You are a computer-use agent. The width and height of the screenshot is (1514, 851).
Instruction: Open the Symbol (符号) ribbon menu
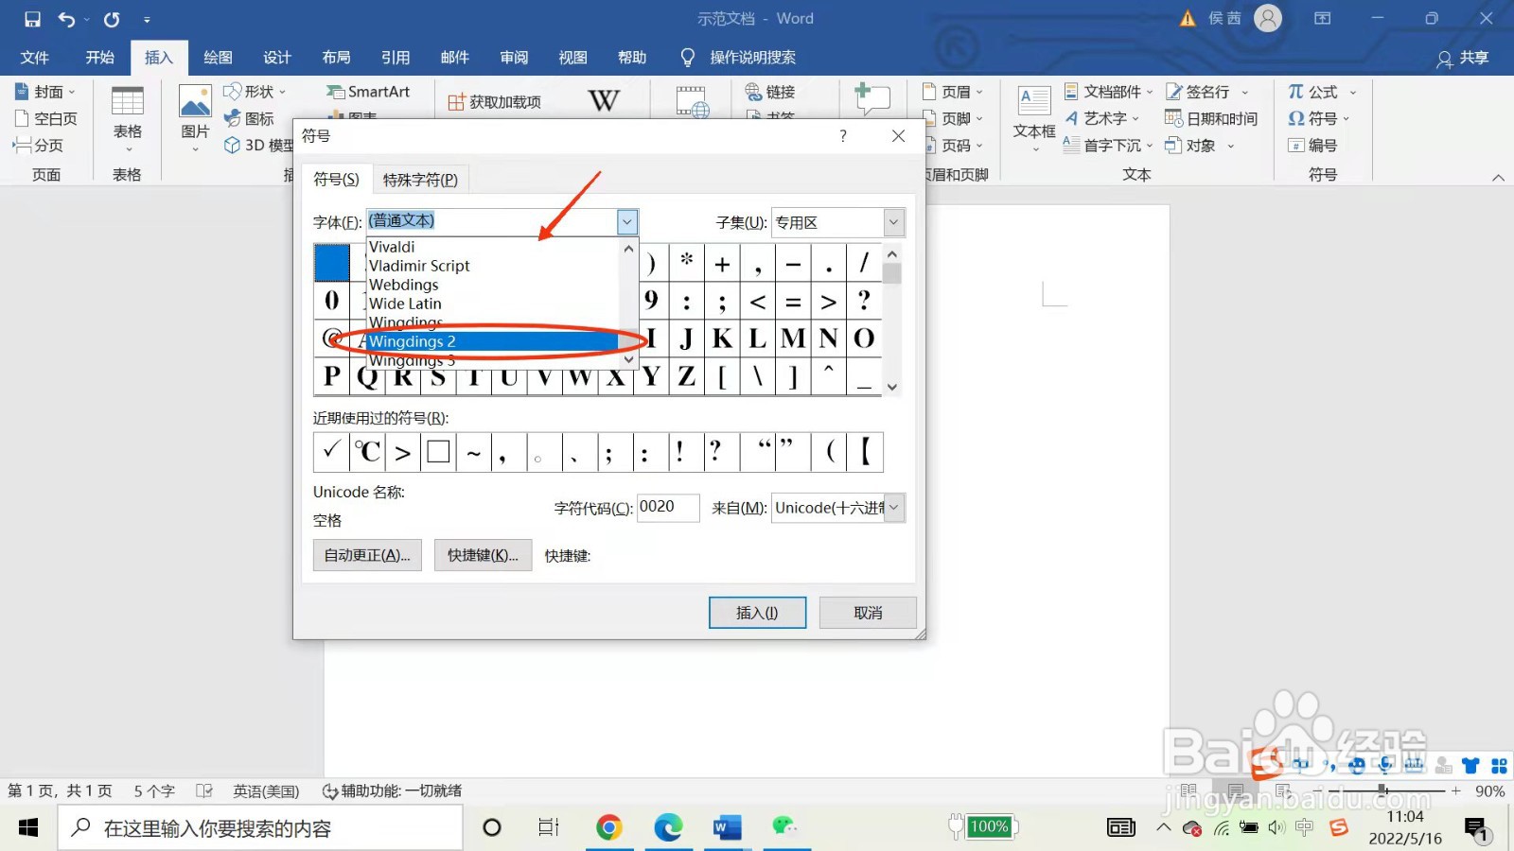pos(1319,118)
